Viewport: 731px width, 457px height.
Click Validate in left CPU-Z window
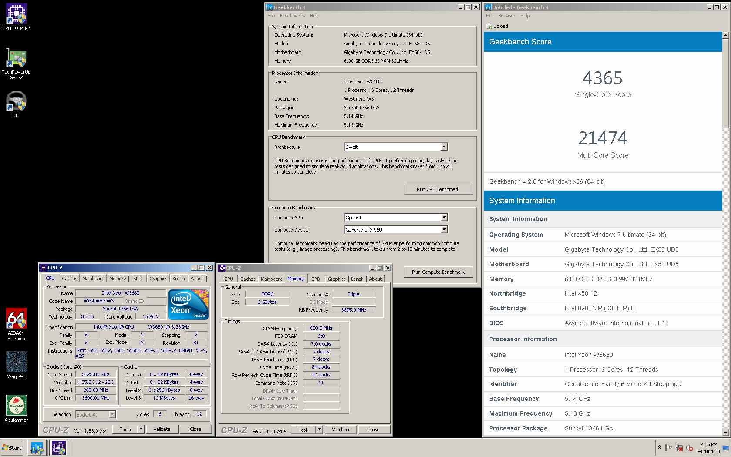click(162, 429)
